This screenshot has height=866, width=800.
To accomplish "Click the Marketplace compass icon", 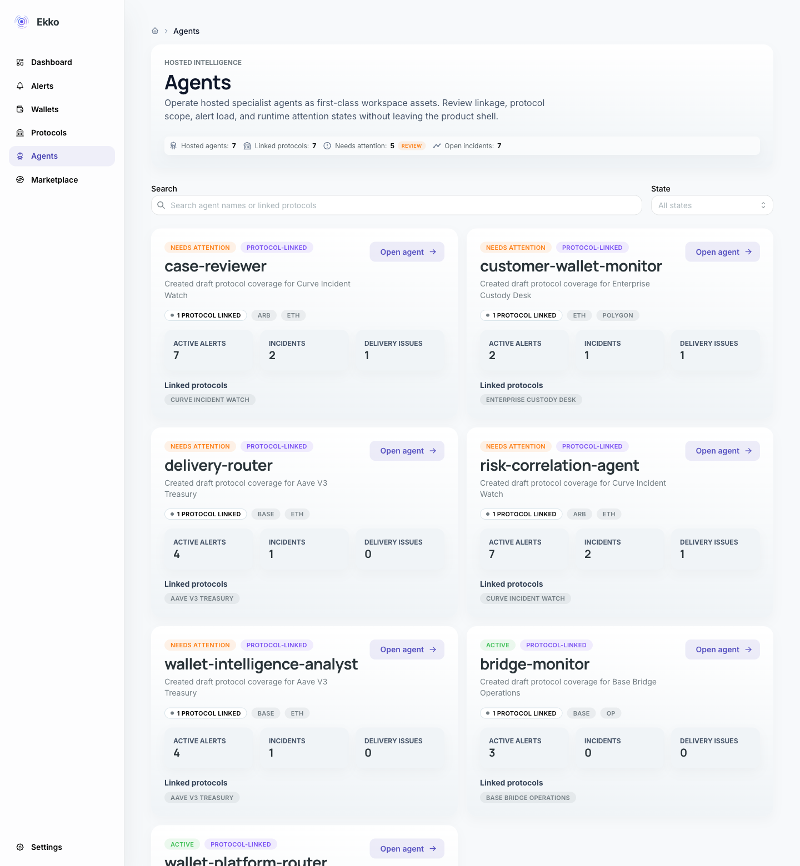I will pos(20,180).
